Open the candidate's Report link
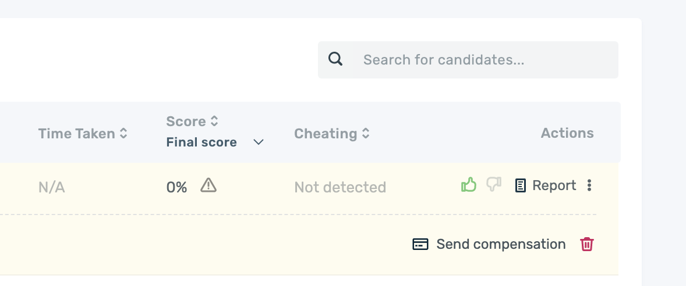Viewport: 686px width, 286px height. [x=554, y=185]
